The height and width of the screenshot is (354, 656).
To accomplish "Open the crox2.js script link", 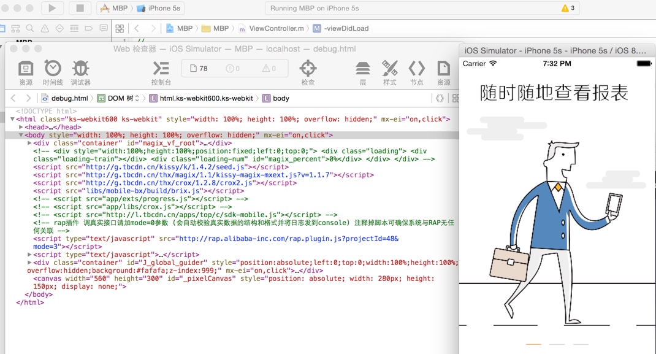I will (169, 182).
